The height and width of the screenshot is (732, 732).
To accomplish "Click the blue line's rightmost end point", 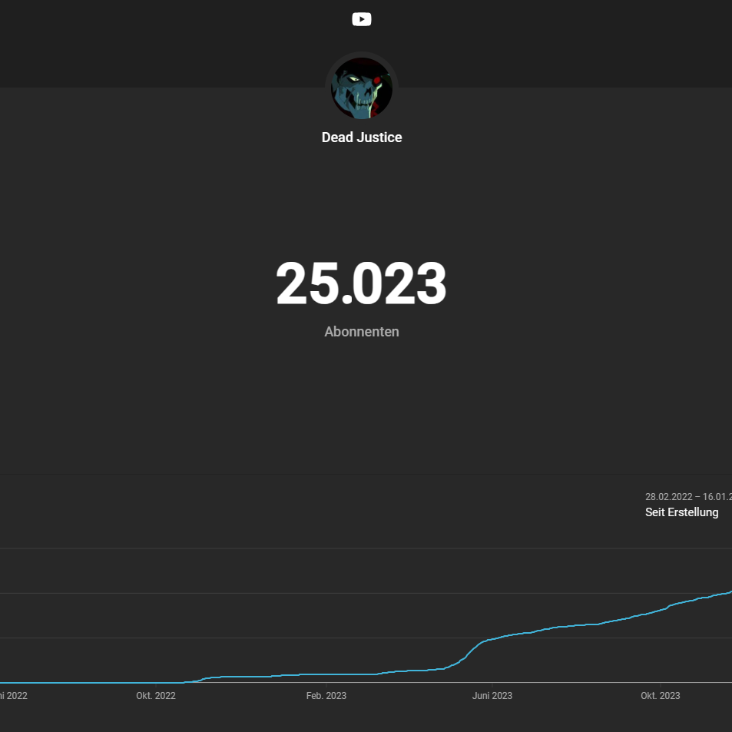I will pos(730,592).
